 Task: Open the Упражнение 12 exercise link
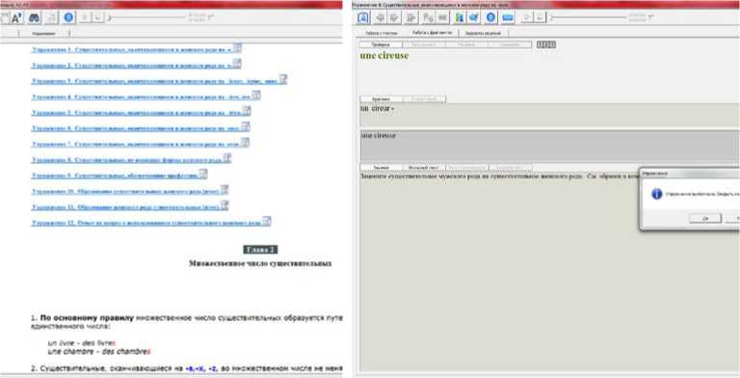[x=146, y=223]
